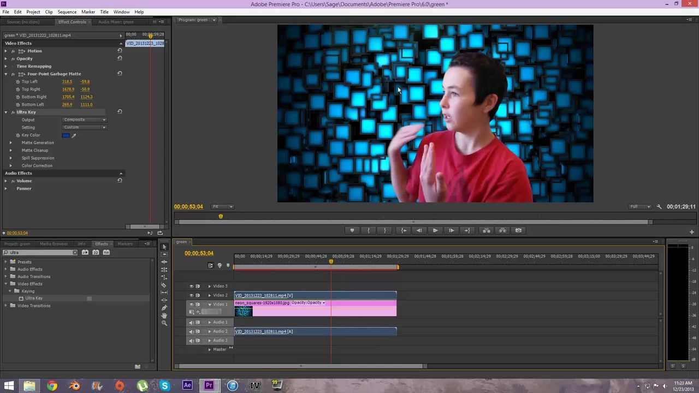Click the Go to In point button
Viewport: 699px width, 393px height.
tap(404, 230)
